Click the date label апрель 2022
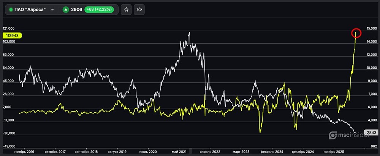 (x=210, y=152)
